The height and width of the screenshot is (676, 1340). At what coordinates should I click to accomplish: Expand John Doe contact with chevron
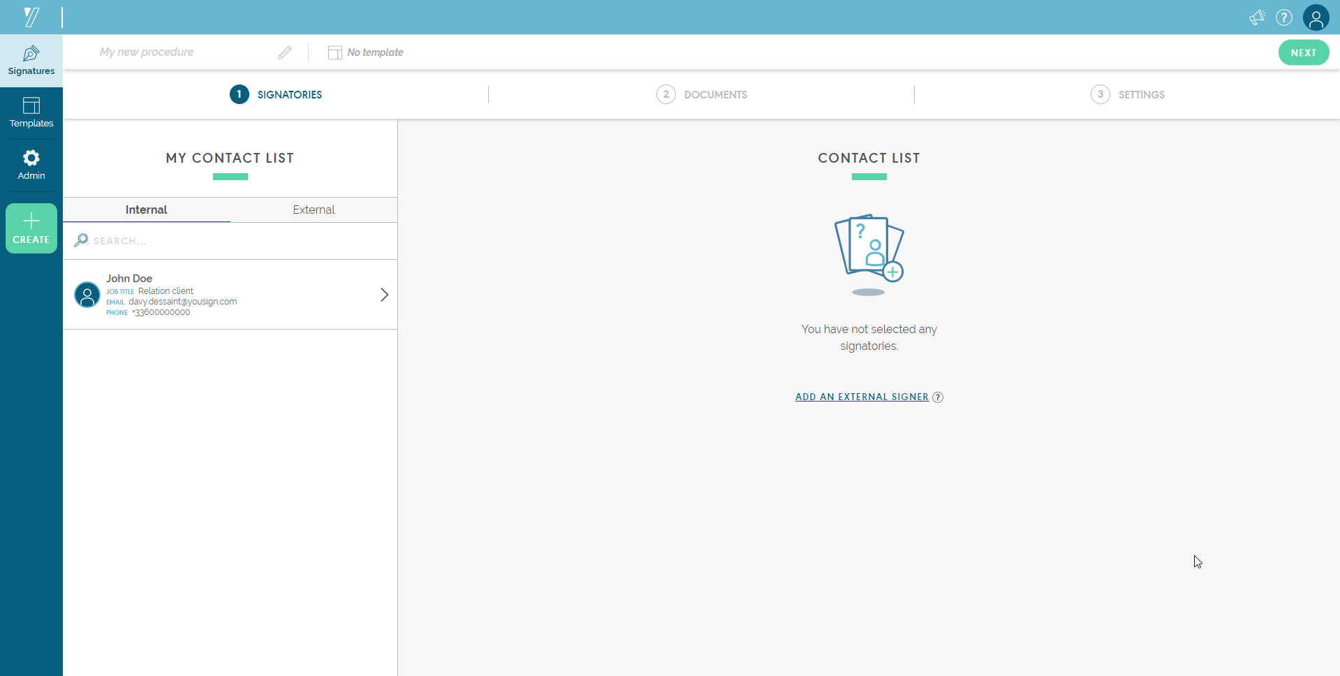click(384, 295)
